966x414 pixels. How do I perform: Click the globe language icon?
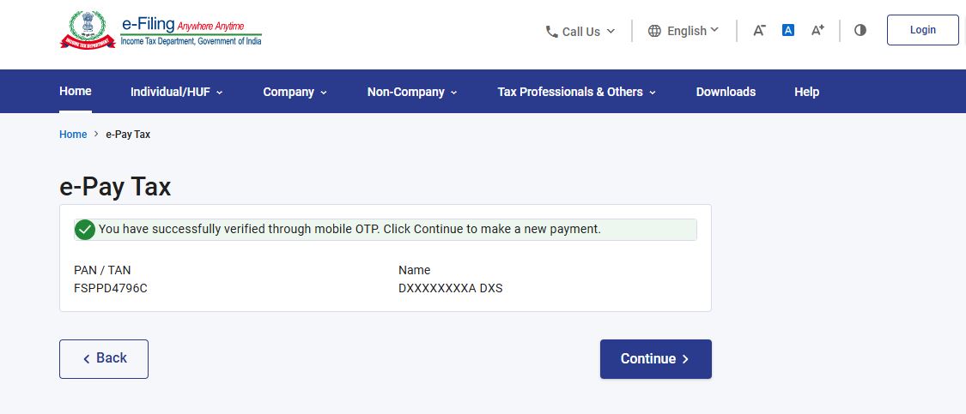point(654,31)
